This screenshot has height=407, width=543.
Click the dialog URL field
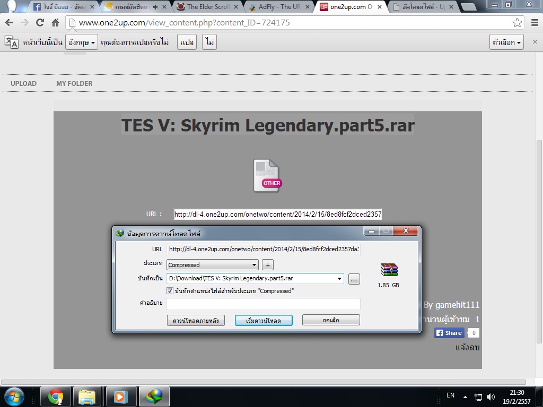pos(264,249)
